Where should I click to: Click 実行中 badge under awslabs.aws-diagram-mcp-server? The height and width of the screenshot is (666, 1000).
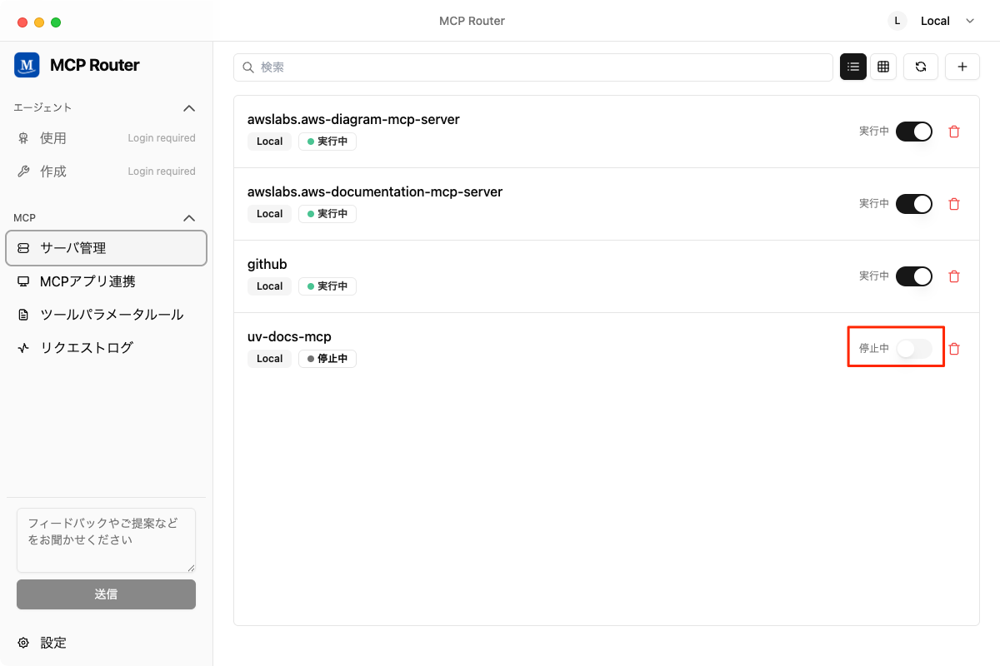pos(327,142)
